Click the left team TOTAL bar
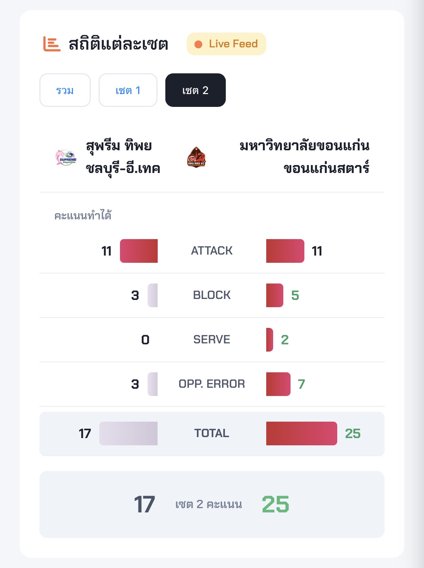The height and width of the screenshot is (568, 424). (x=129, y=433)
